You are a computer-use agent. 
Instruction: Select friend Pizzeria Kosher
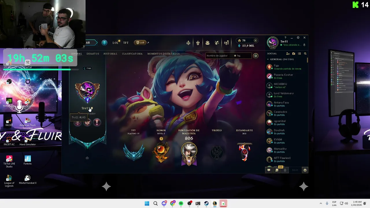click(286, 76)
